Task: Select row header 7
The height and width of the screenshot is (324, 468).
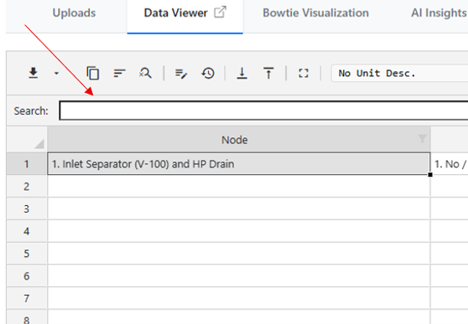Action: tap(27, 298)
